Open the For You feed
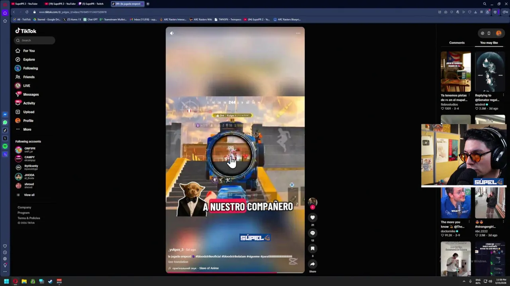 point(25,51)
